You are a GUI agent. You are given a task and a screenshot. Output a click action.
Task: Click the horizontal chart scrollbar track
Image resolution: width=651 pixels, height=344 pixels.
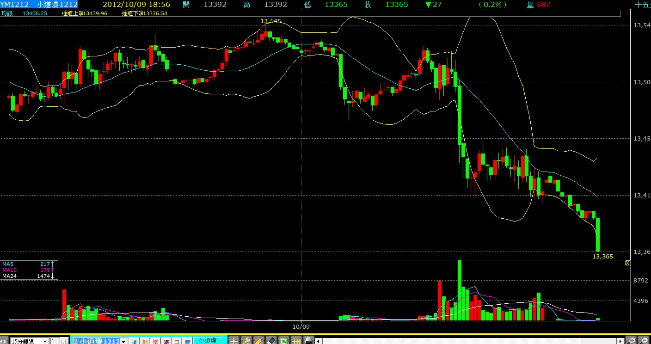469,341
